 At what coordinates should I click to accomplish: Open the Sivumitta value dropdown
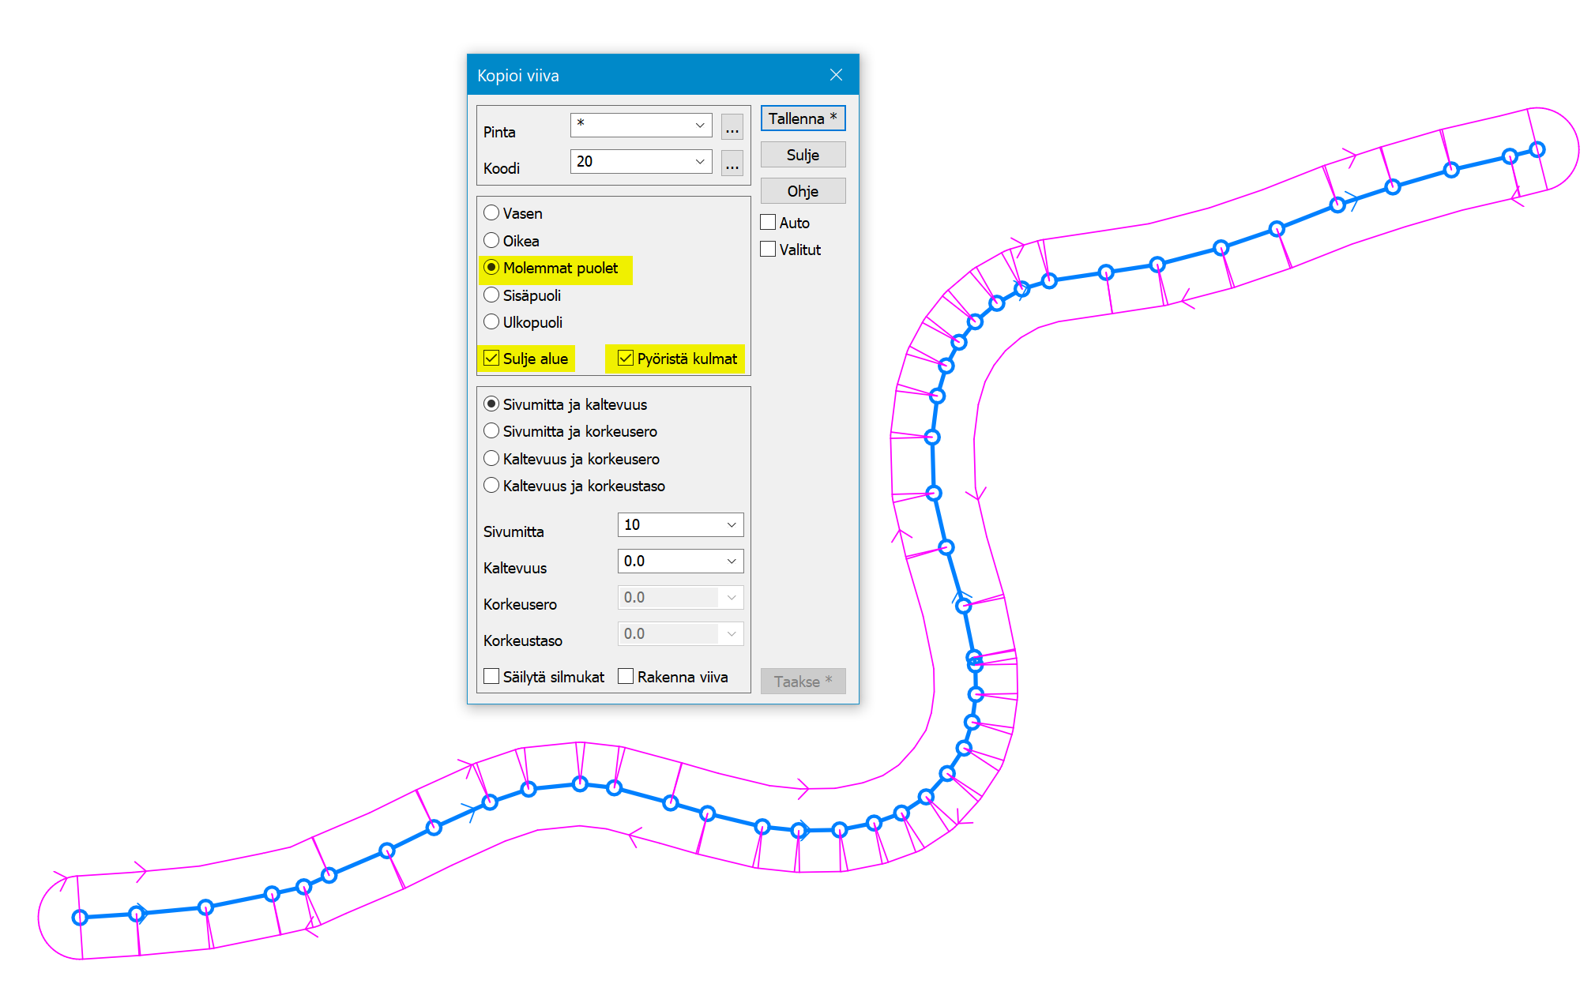[731, 524]
